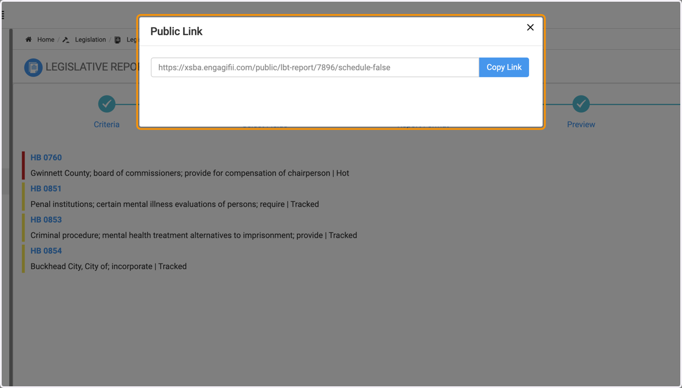
Task: Open the HB 0760 bill link
Action: point(46,157)
